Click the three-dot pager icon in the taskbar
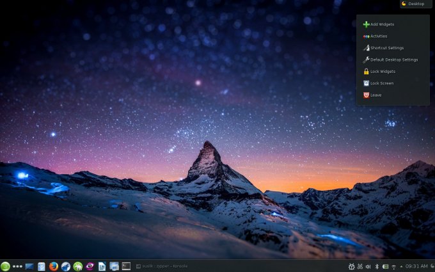The image size is (435, 272). click(x=17, y=266)
